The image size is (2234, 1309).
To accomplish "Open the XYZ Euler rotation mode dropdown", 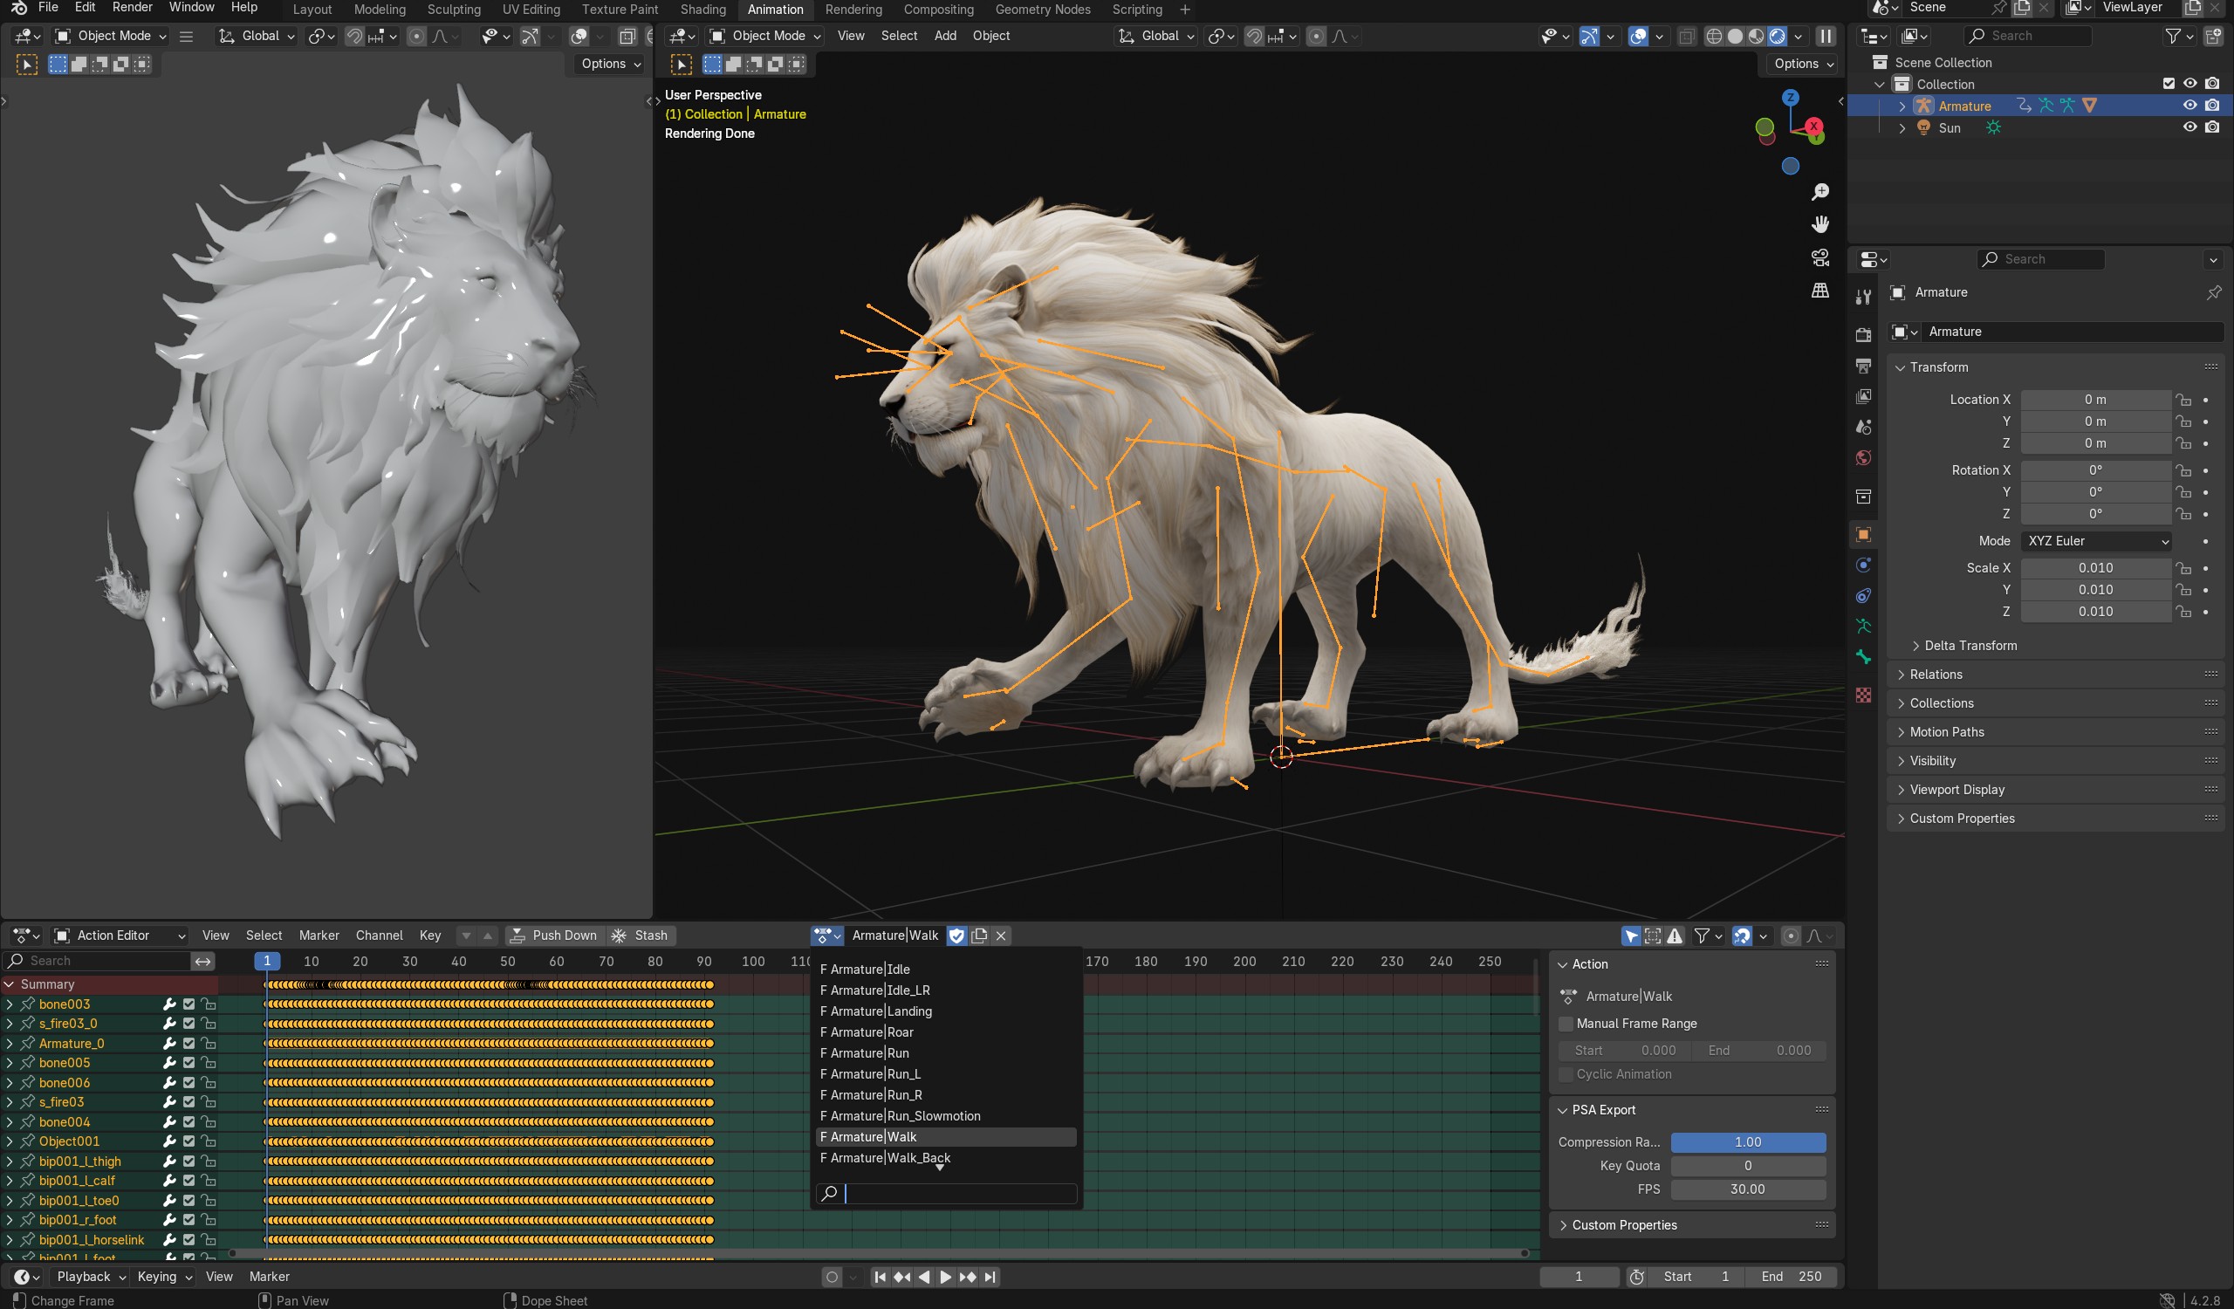I will (x=2097, y=540).
